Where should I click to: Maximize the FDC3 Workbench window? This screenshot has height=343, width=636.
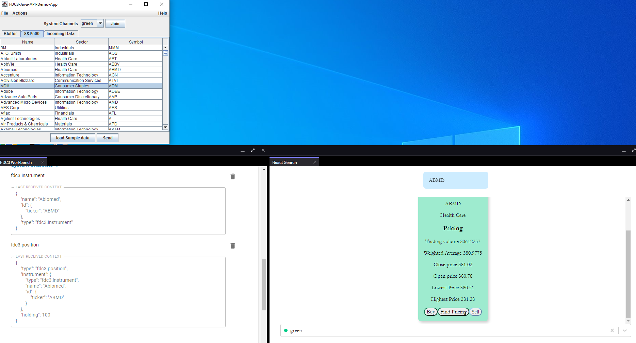pos(253,150)
